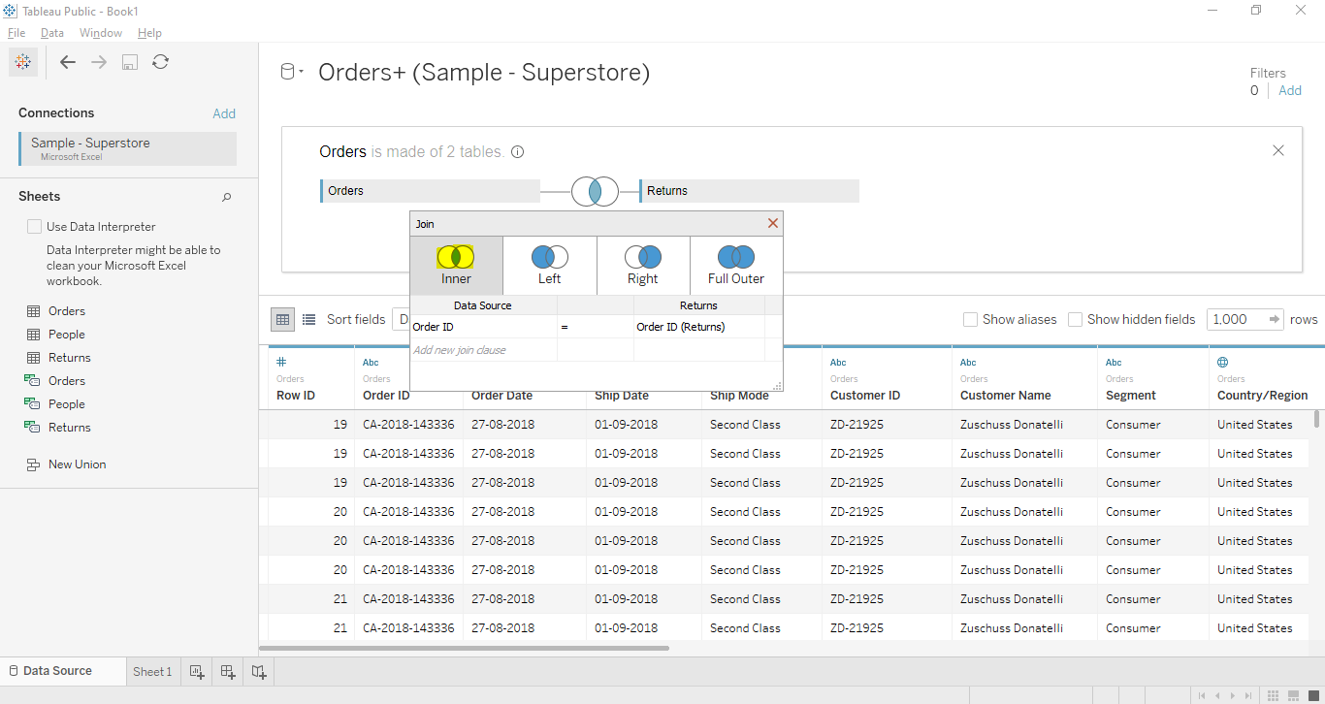Click the forward arrow in toolbar
Image resolution: width=1325 pixels, height=704 pixels.
tap(99, 62)
